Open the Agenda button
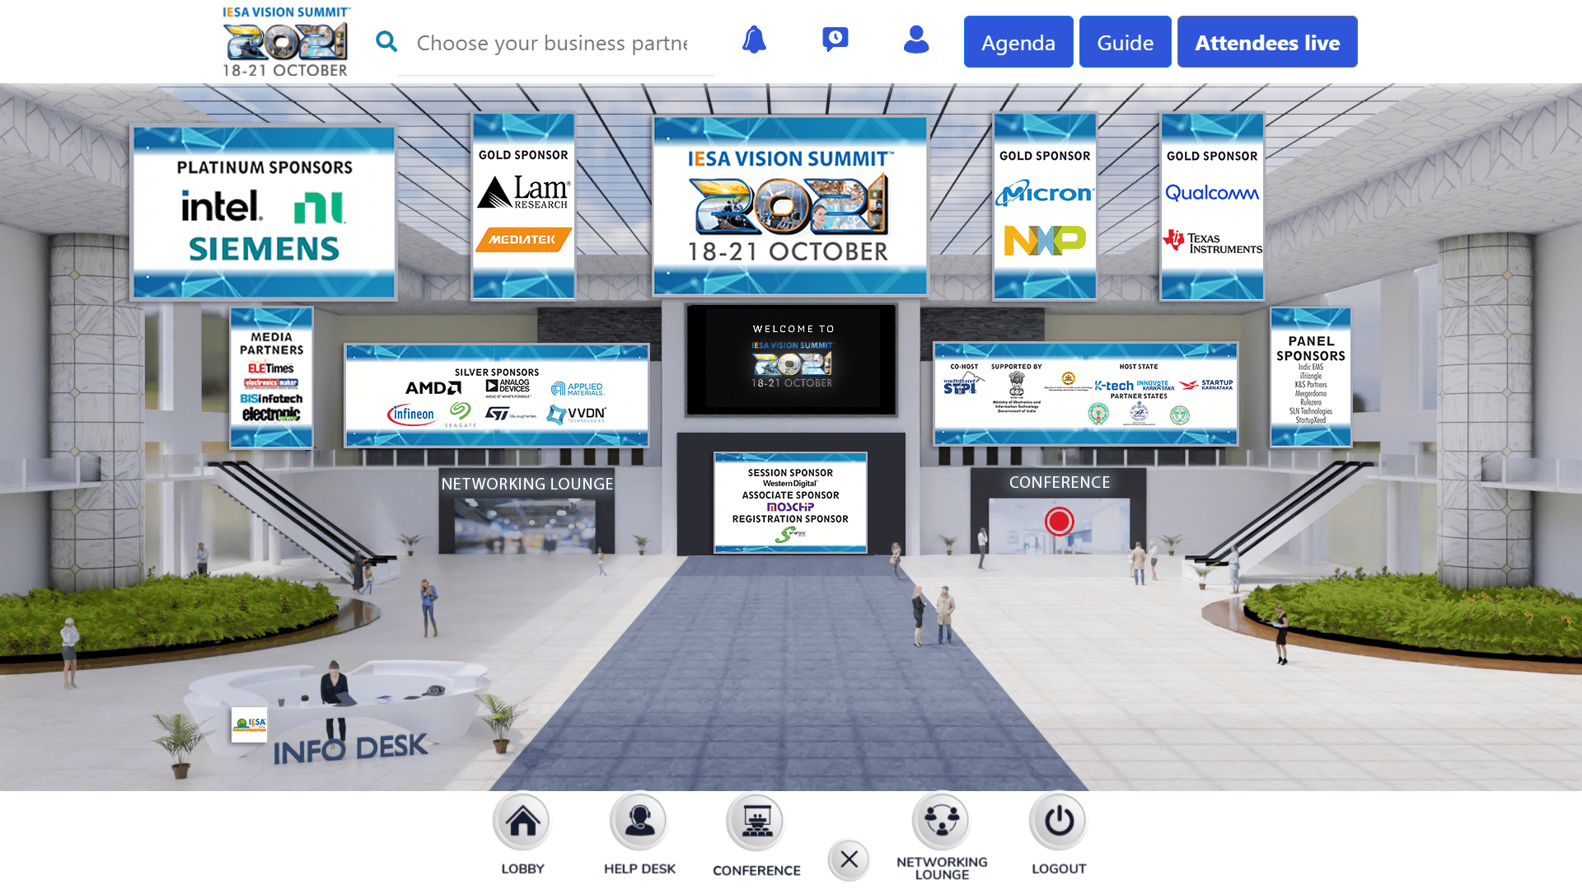The image size is (1582, 890). (x=1018, y=42)
